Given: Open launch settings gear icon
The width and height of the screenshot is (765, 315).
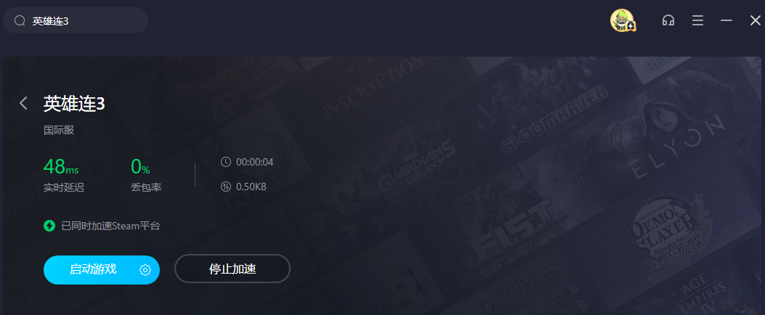Looking at the screenshot, I should pyautogui.click(x=145, y=270).
